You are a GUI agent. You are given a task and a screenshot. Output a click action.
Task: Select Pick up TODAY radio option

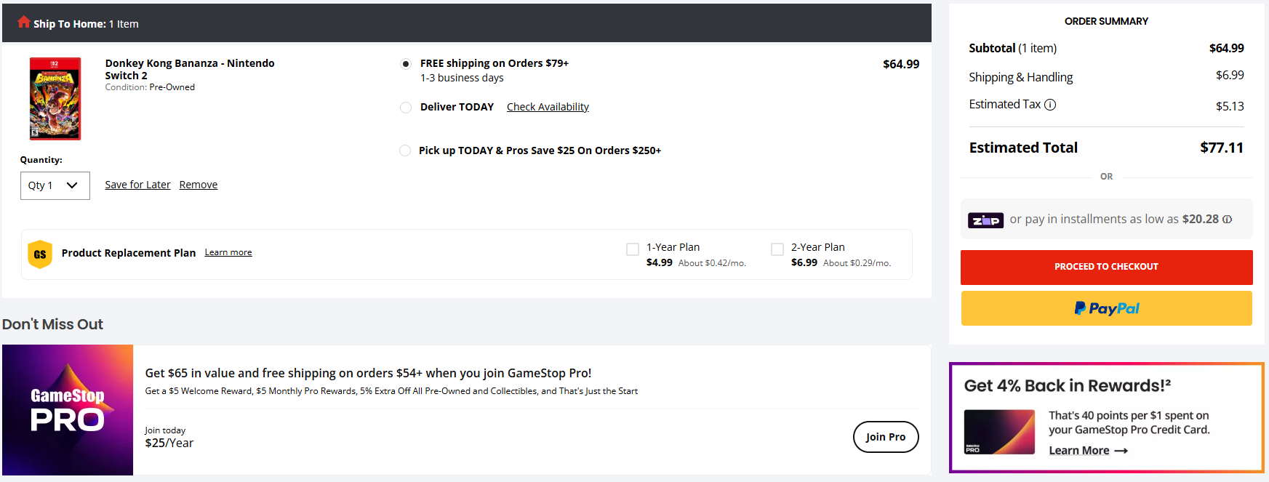[405, 150]
